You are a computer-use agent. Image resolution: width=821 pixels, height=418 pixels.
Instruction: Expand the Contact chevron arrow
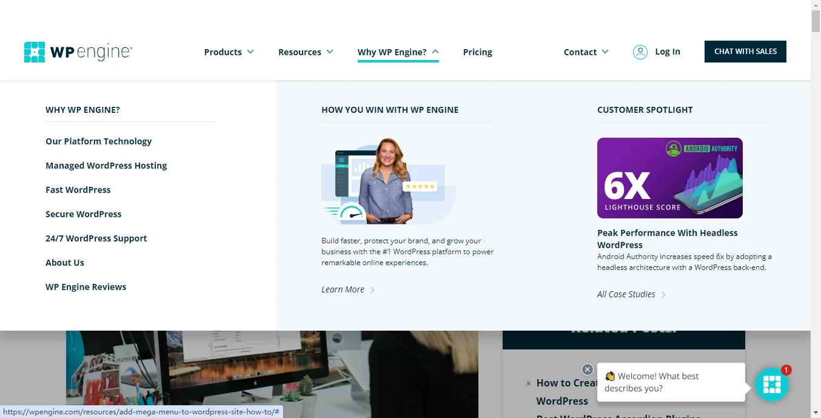coord(605,52)
